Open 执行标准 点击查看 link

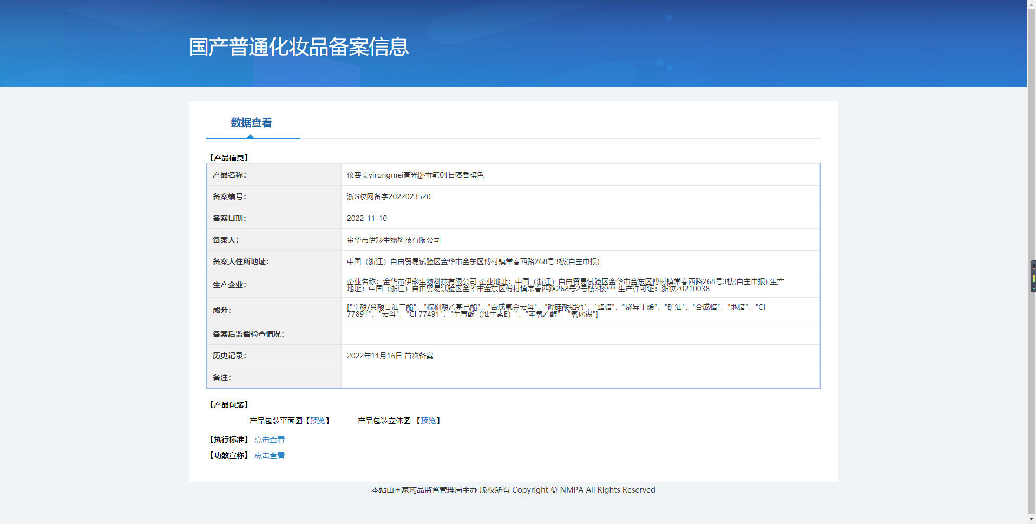coord(270,440)
